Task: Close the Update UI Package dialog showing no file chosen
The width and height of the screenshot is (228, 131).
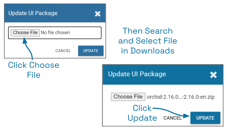Action: (x=98, y=14)
